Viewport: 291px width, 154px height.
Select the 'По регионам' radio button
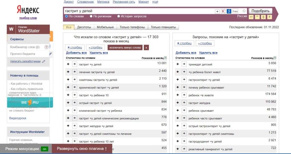click(91, 16)
